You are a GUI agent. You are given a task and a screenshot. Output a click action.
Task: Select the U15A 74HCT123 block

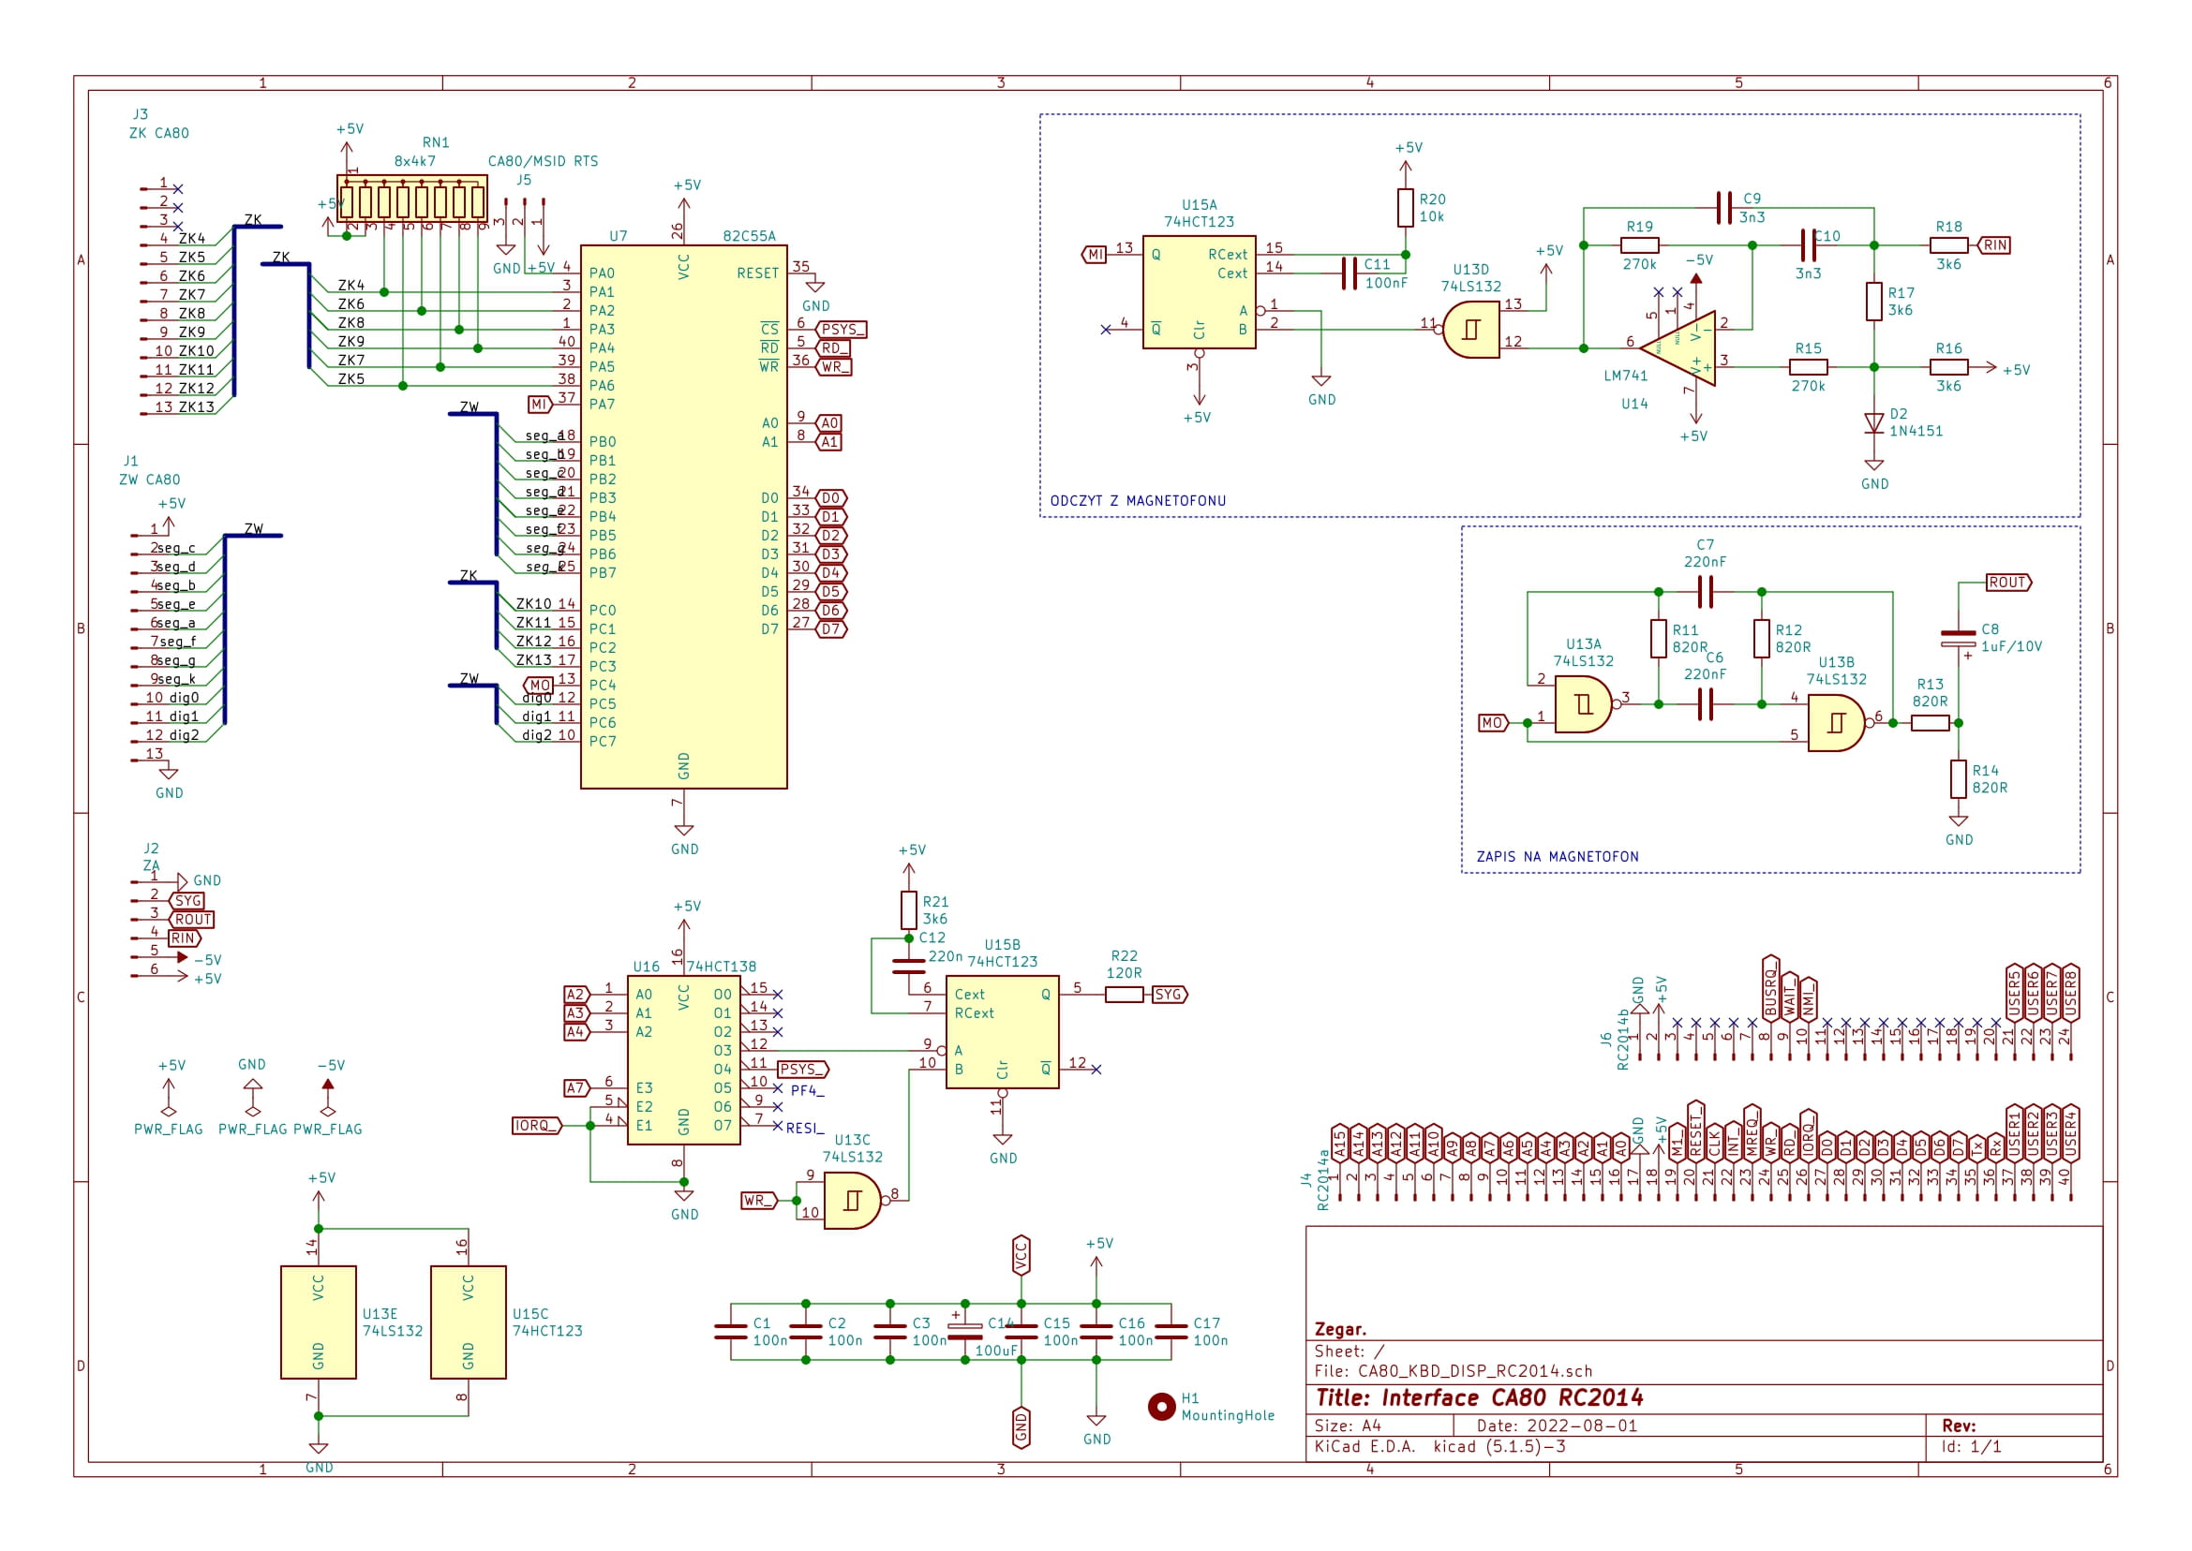tap(1199, 292)
